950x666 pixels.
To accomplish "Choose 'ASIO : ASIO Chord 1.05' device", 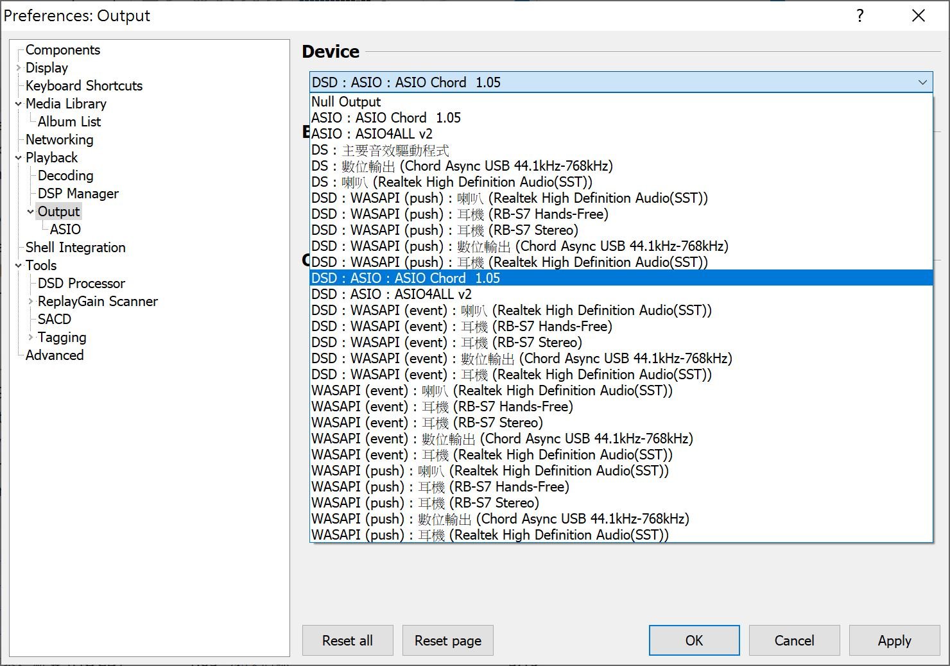I will [621, 117].
